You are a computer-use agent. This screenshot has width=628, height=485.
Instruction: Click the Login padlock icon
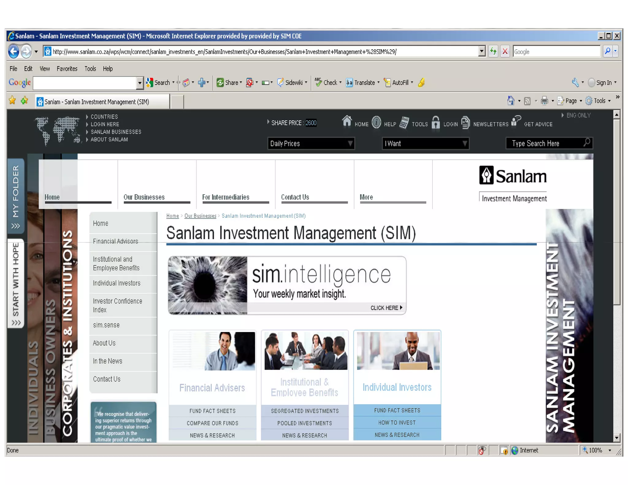435,122
